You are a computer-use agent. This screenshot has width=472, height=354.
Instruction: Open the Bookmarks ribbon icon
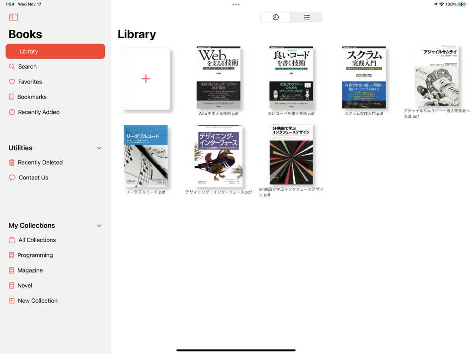(x=11, y=97)
